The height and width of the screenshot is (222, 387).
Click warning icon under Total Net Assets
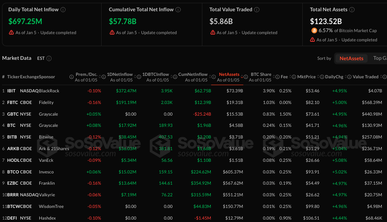(312, 39)
